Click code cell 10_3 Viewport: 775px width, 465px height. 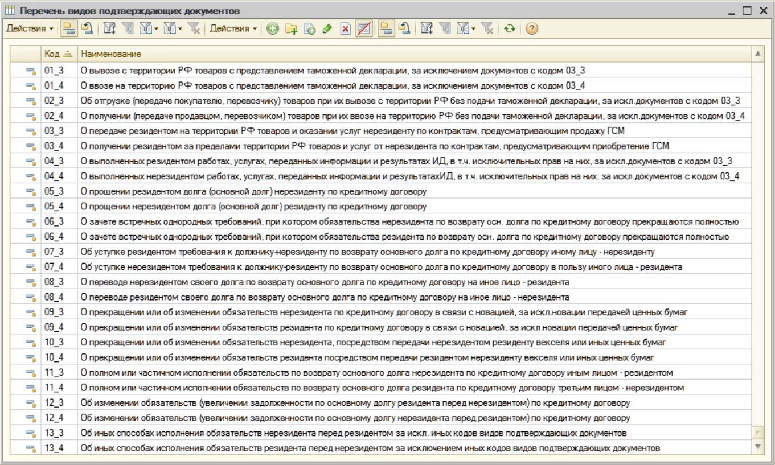coord(59,342)
